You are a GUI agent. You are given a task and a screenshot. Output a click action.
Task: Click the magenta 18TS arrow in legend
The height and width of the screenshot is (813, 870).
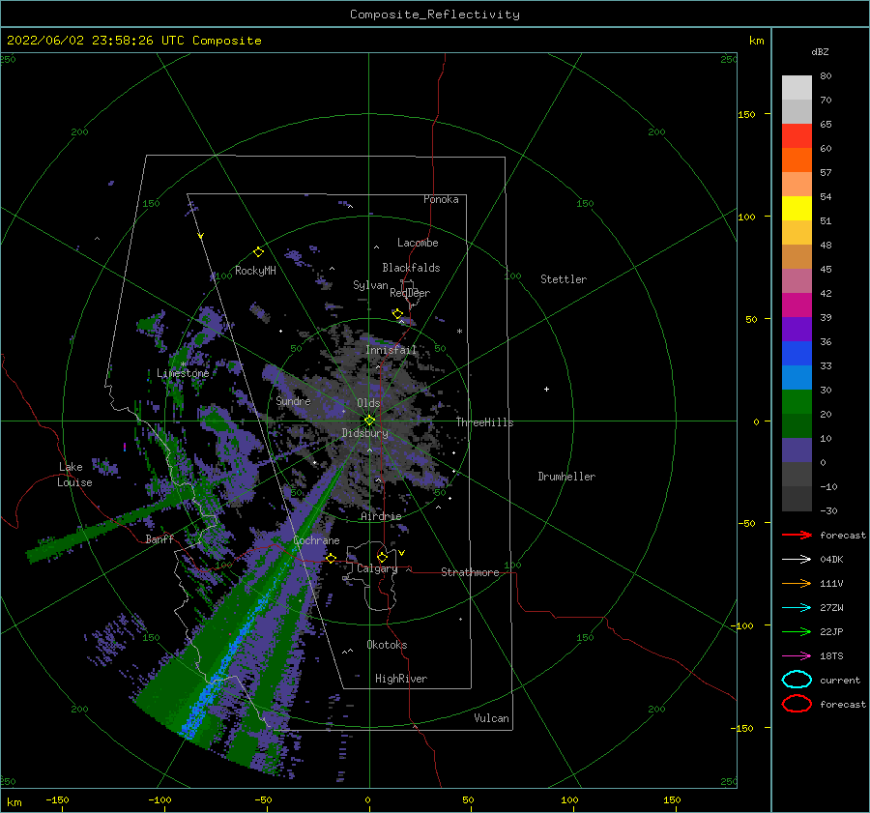tap(797, 656)
